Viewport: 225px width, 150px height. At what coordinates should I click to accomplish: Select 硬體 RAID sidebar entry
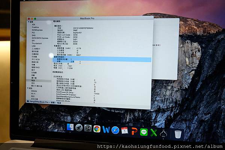coord(36,67)
